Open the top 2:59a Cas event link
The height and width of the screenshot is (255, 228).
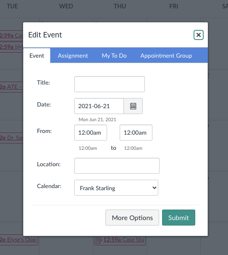11,35
